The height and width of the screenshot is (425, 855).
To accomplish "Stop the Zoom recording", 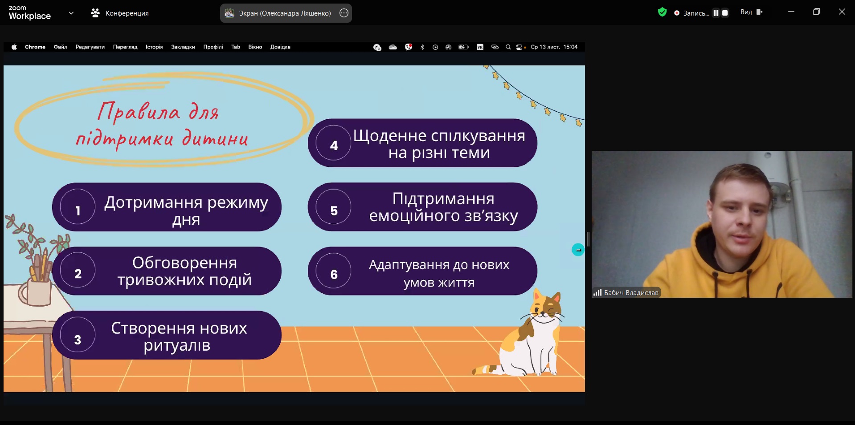I will (725, 13).
